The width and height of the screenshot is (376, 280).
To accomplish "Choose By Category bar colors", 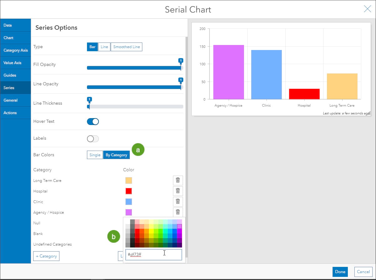I will [116, 155].
